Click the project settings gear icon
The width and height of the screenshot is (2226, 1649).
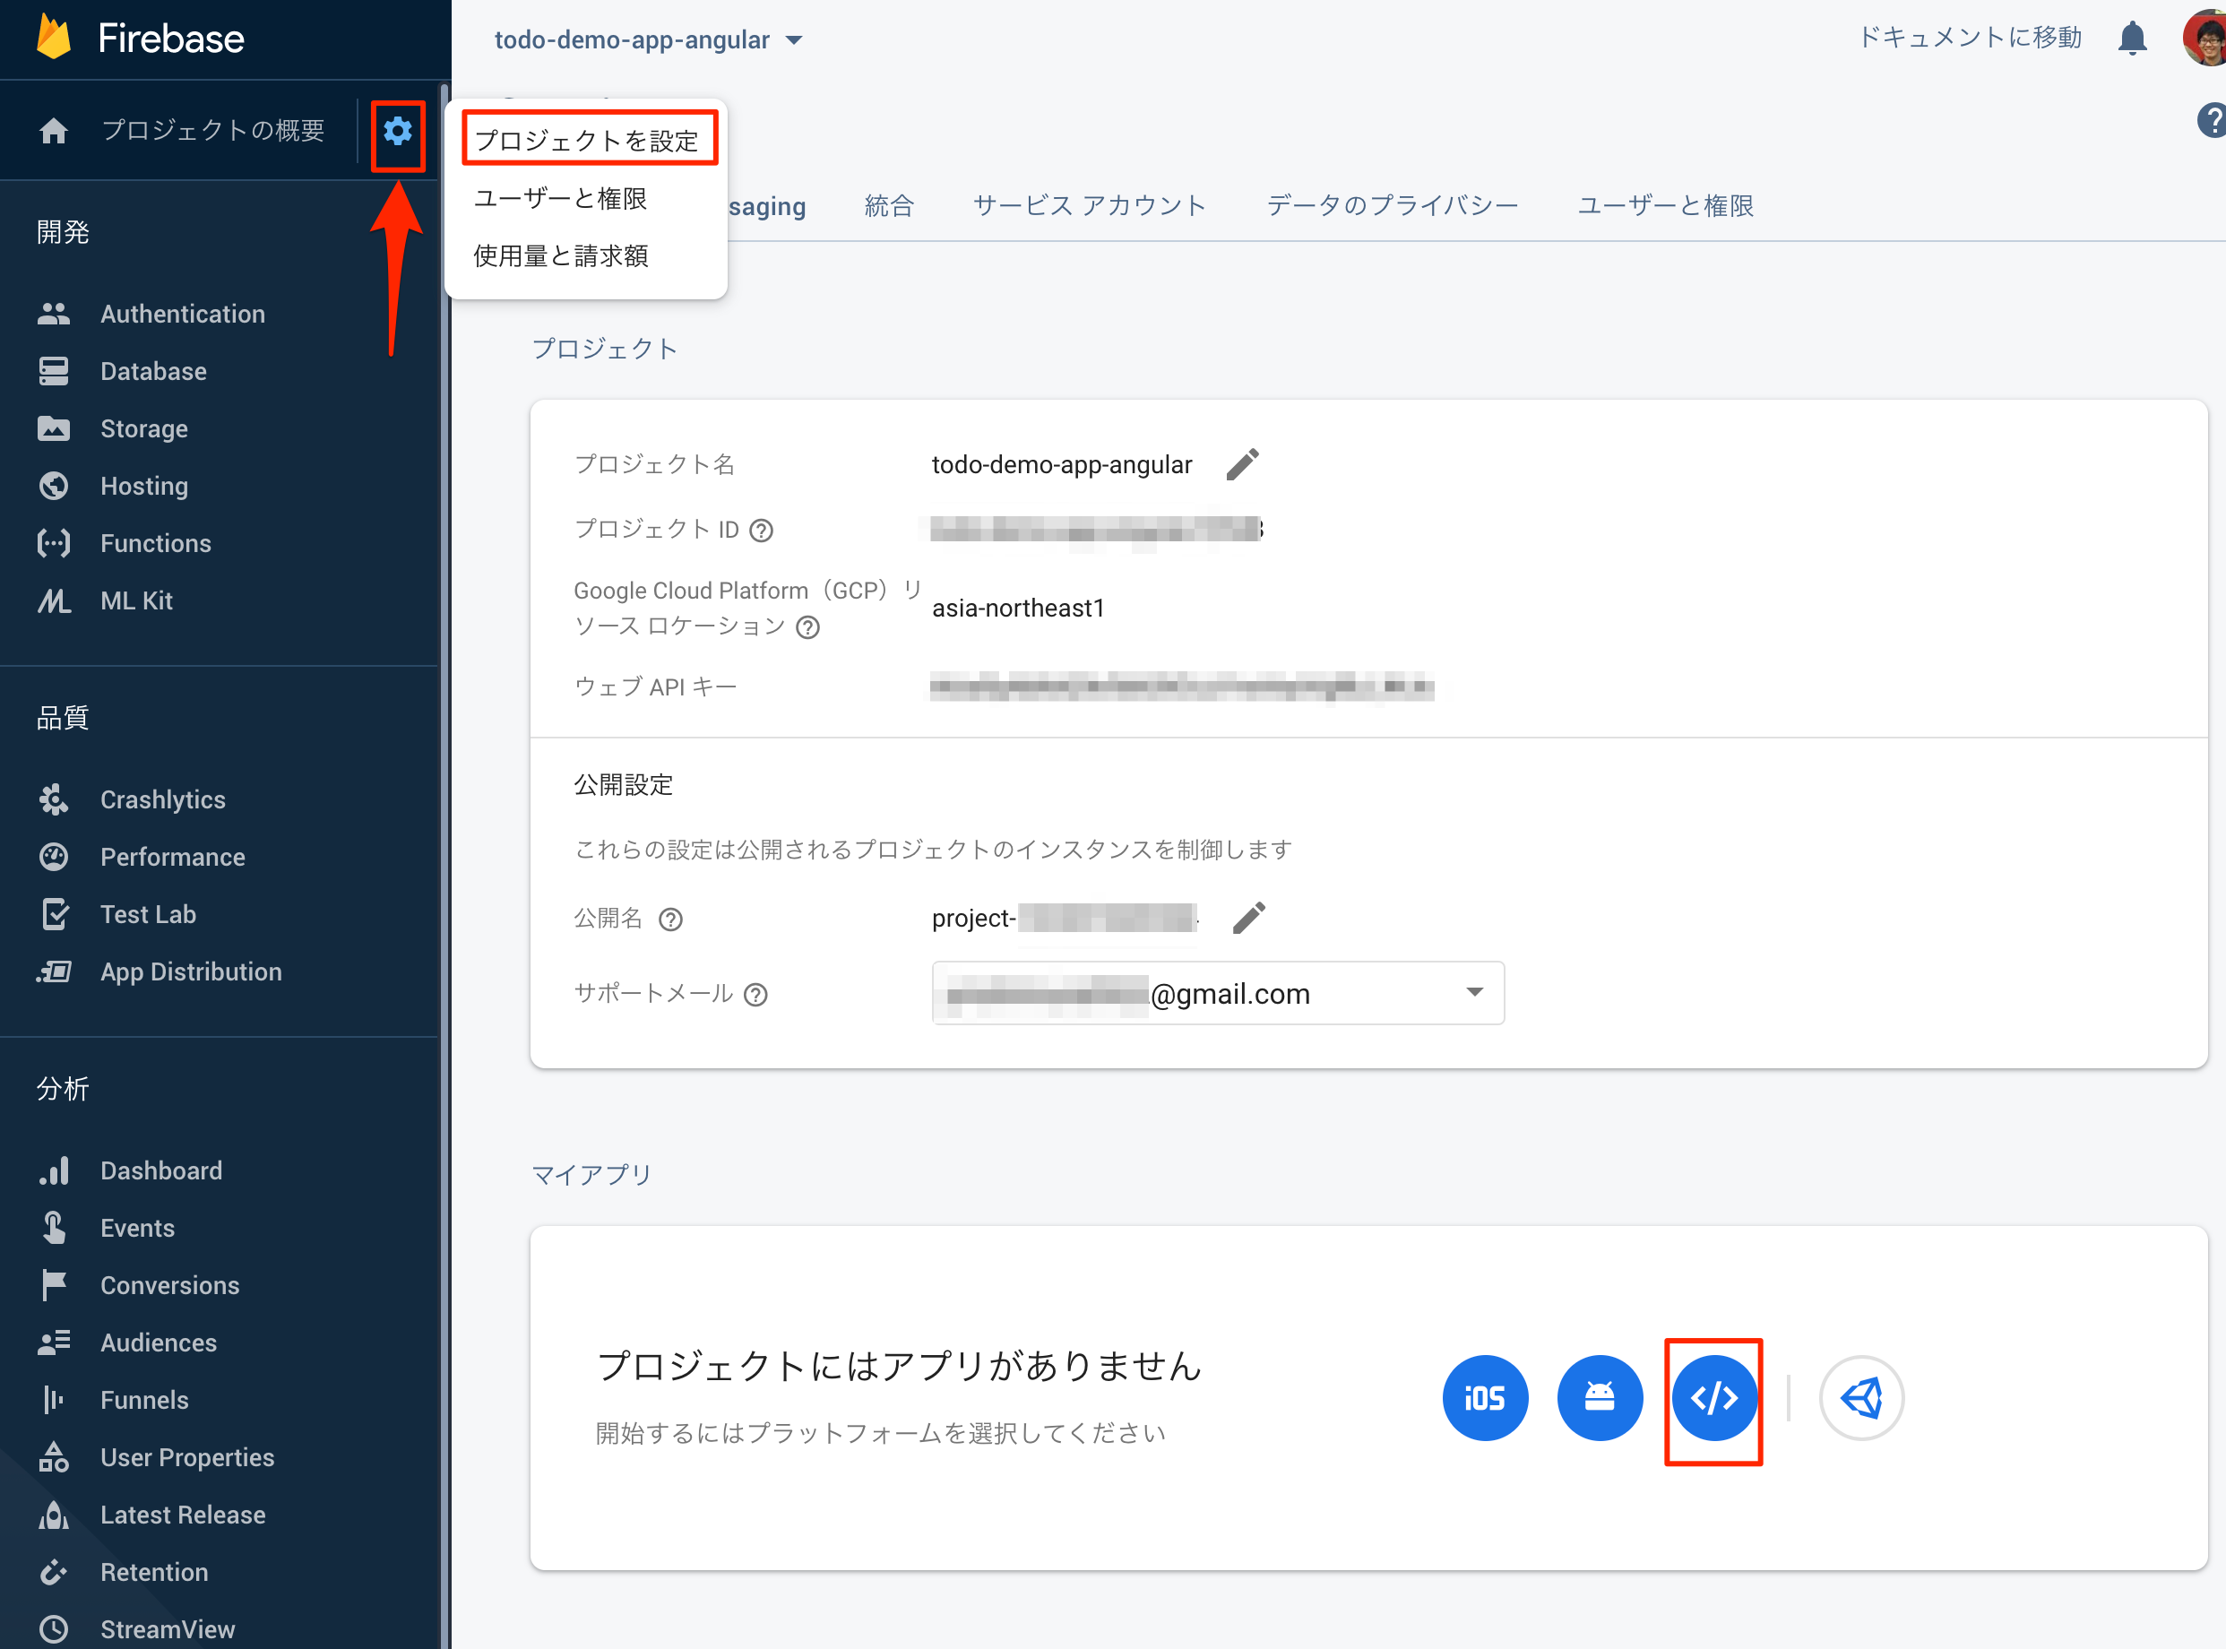click(397, 131)
